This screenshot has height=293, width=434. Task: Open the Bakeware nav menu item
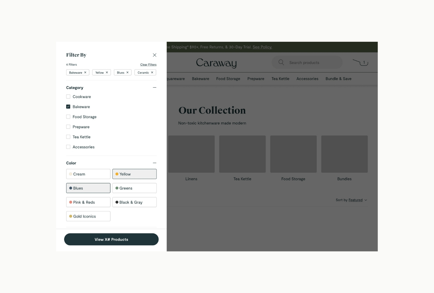pos(200,79)
